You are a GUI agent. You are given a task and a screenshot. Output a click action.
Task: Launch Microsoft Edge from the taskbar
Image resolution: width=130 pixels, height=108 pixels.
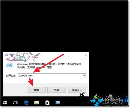pos(26,103)
